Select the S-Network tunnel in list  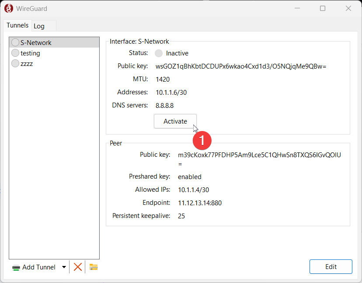point(54,42)
